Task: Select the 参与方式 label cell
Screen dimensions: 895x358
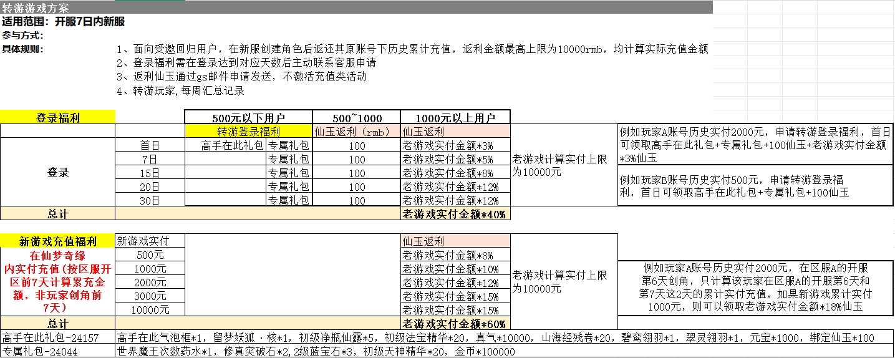Action: pos(22,36)
